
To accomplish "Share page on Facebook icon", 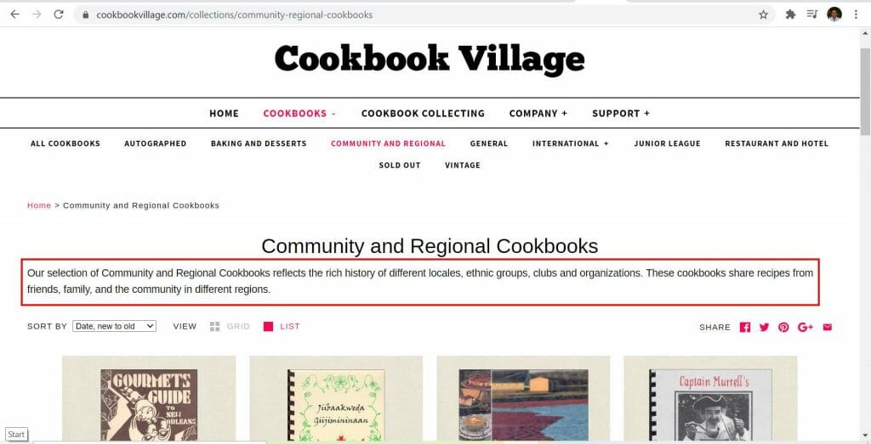I will (745, 327).
